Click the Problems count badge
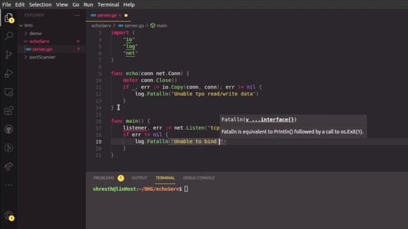Viewport: 408px width, 229px height. pyautogui.click(x=120, y=178)
